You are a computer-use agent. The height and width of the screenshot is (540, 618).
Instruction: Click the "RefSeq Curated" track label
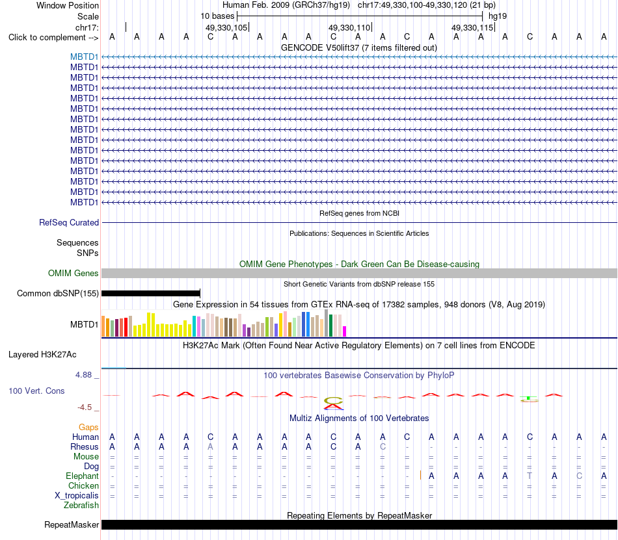coord(68,222)
